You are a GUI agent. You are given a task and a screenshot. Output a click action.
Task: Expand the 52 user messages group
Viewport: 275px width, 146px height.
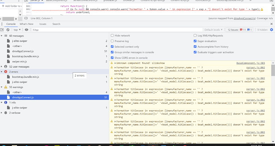2,66
